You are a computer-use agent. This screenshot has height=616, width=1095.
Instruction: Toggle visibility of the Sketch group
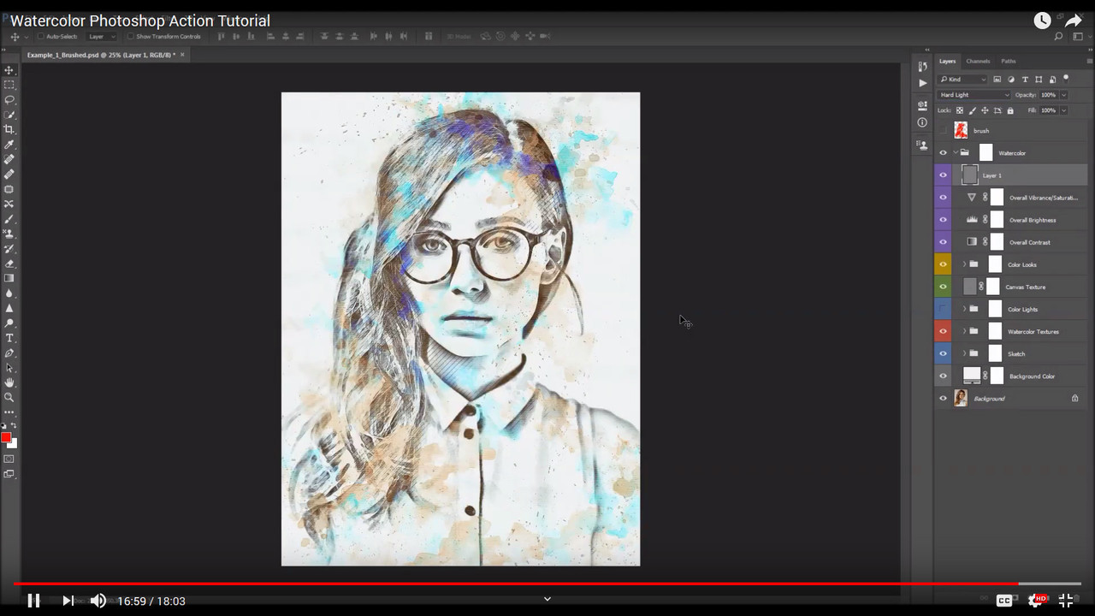point(944,353)
